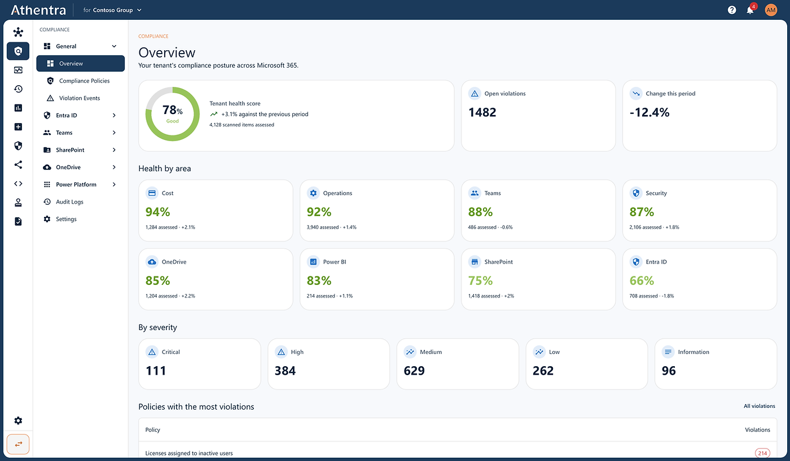Open the Contoso Group tenant dropdown
Viewport: 790px width, 461px height.
(x=113, y=10)
